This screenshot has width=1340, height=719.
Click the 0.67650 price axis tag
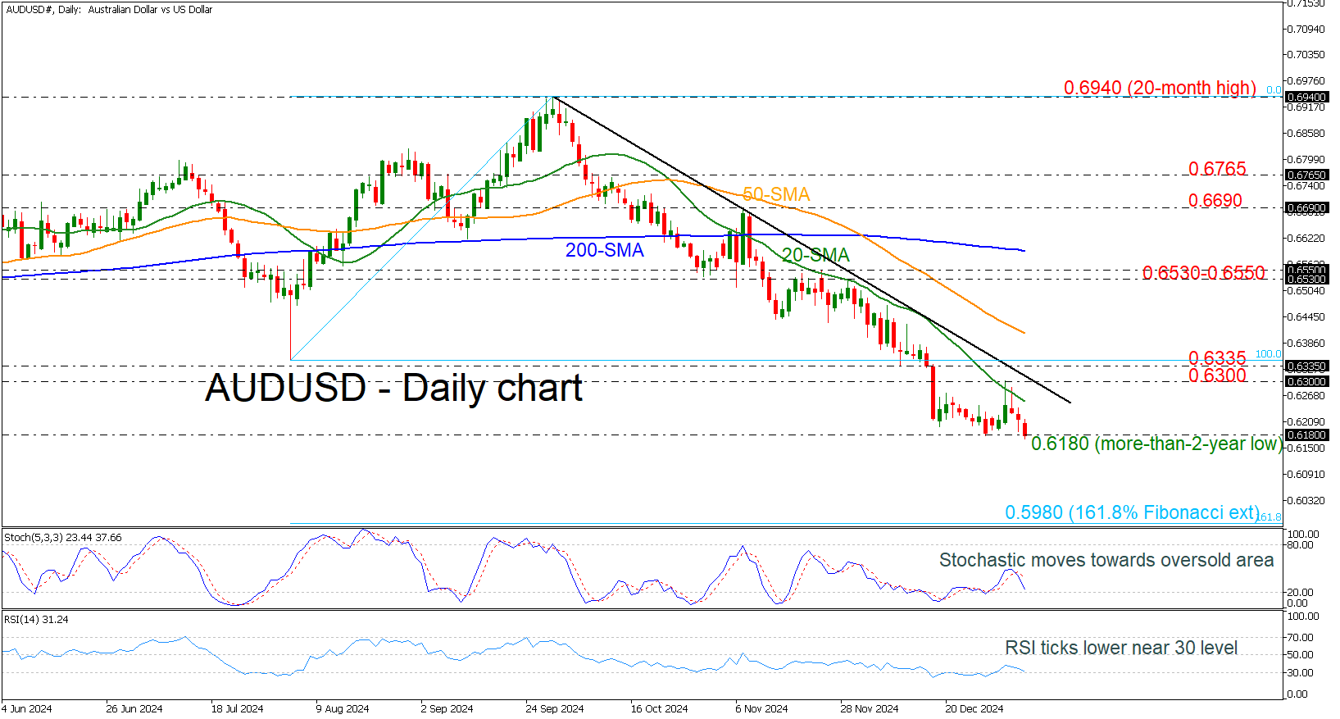1307,175
